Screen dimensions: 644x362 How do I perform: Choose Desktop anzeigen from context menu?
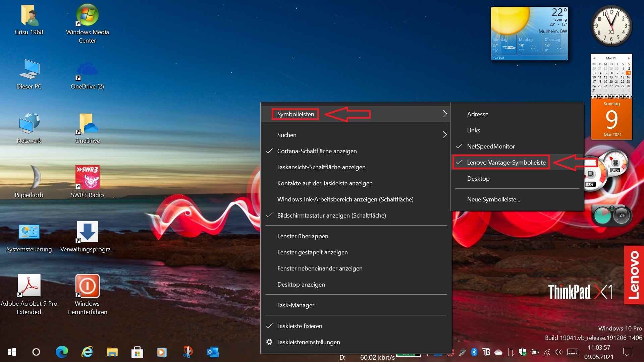click(356, 285)
